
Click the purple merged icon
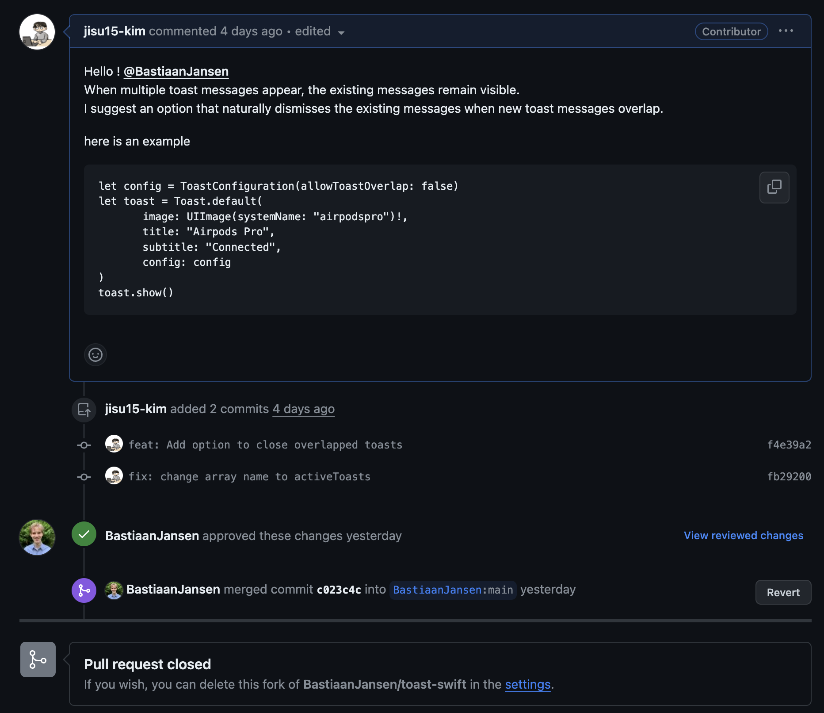84,590
